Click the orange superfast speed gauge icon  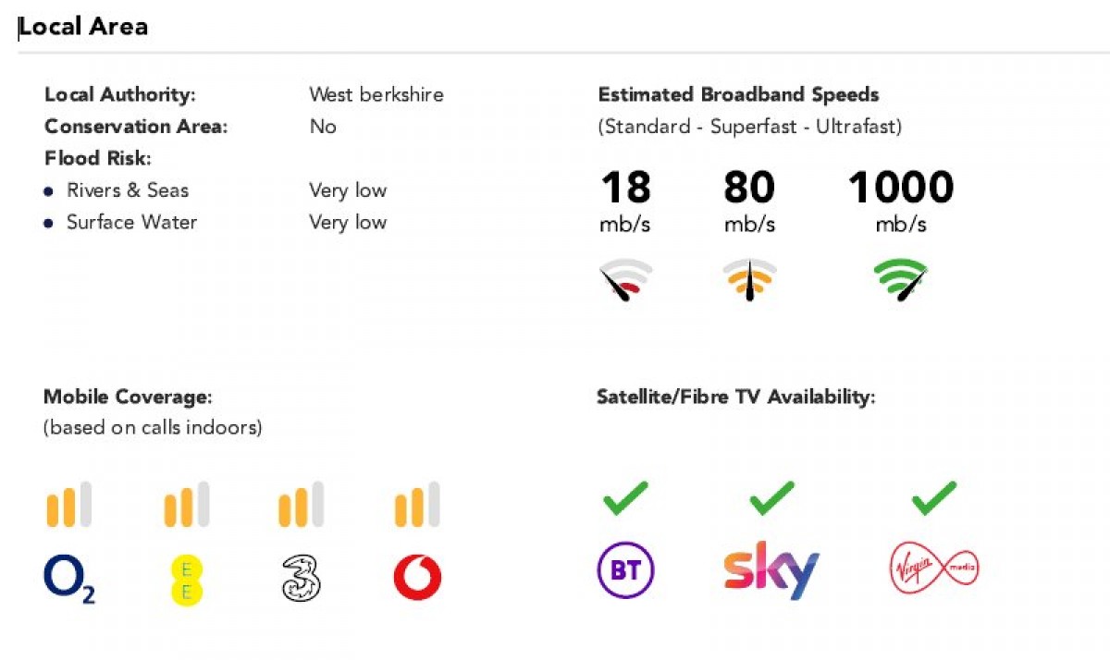[x=749, y=280]
